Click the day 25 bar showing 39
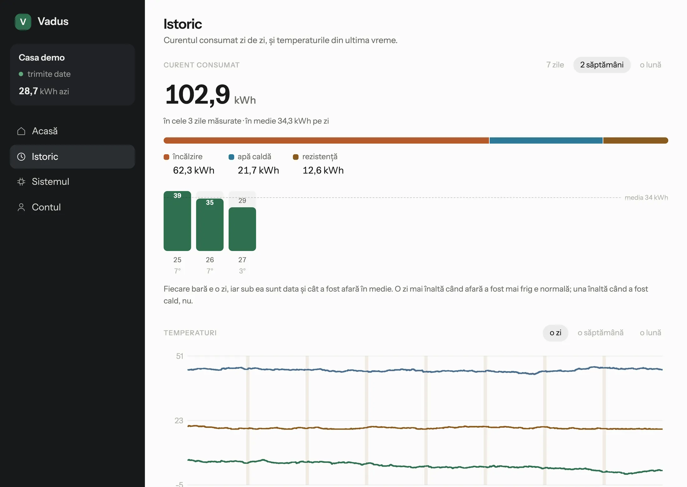687x487 pixels. click(x=177, y=221)
